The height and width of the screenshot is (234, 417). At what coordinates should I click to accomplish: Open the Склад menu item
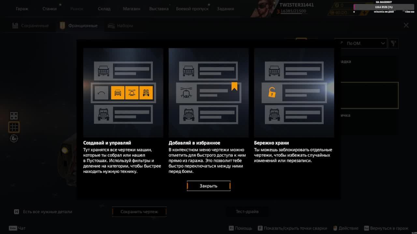104,9
